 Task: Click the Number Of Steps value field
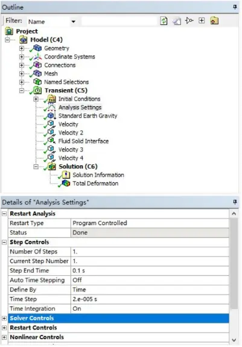(150, 252)
